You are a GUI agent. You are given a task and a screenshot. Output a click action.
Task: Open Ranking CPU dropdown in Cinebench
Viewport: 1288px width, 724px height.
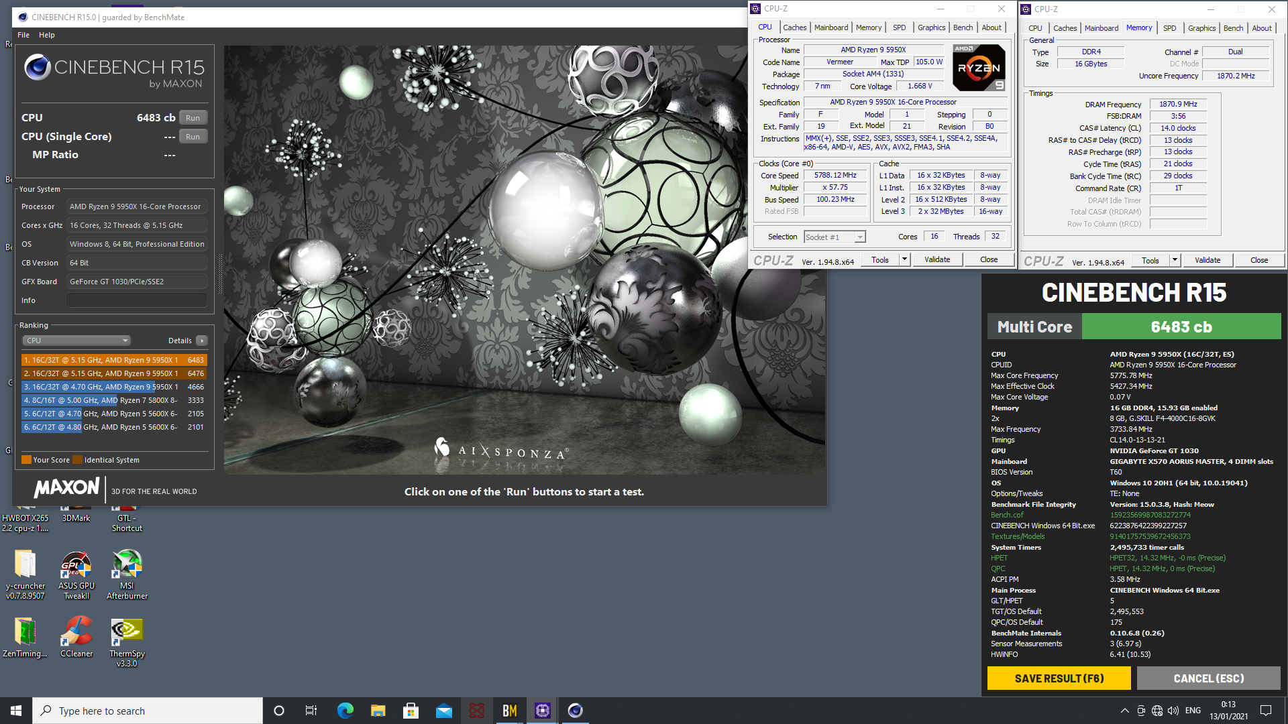tap(76, 341)
